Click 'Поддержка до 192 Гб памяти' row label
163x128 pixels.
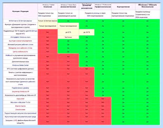click(x=21, y=32)
